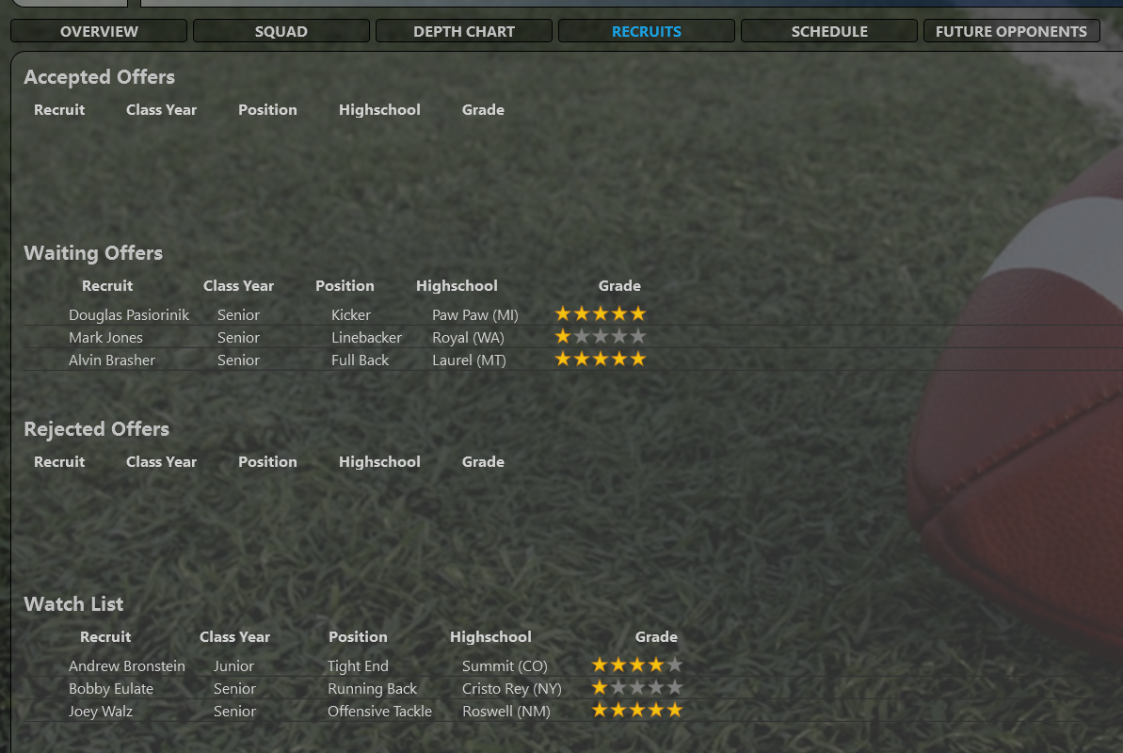
Task: Select Andrew Bronstein in Watch List
Action: point(127,666)
